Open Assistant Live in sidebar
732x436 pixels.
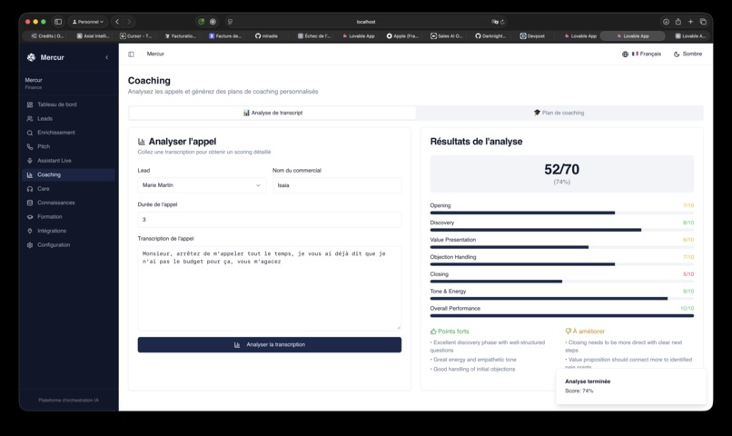tap(68, 161)
